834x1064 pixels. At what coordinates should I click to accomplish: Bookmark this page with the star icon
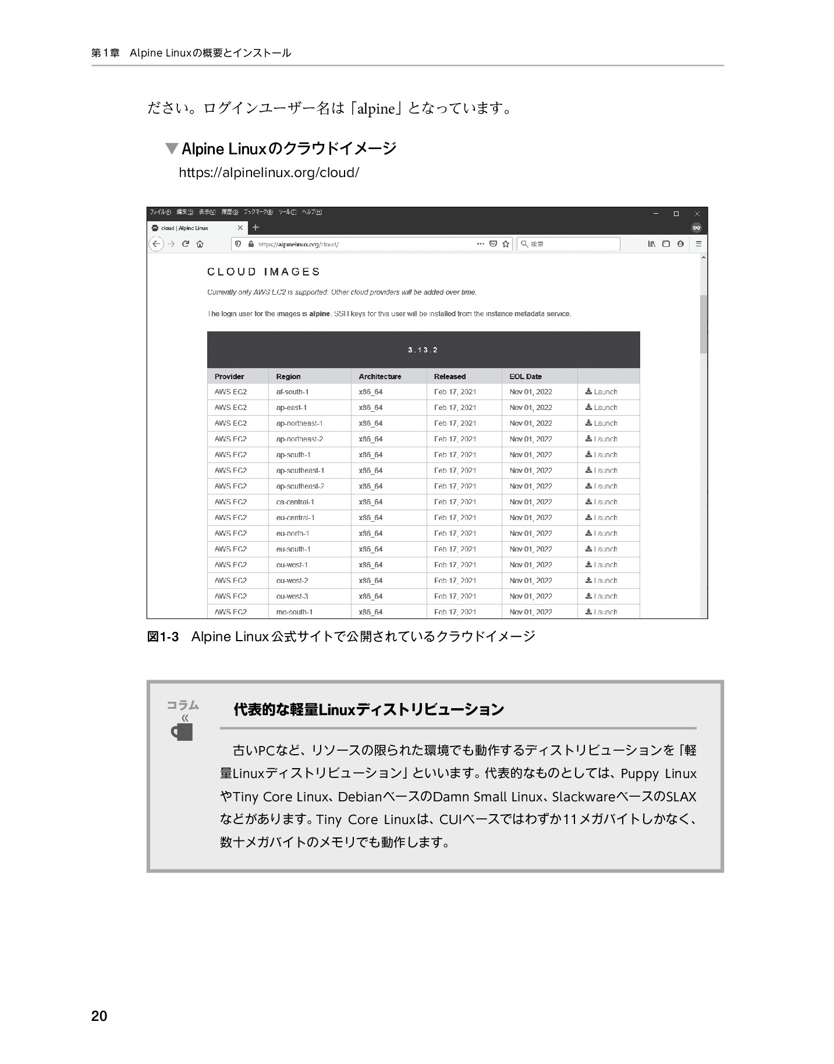(506, 244)
